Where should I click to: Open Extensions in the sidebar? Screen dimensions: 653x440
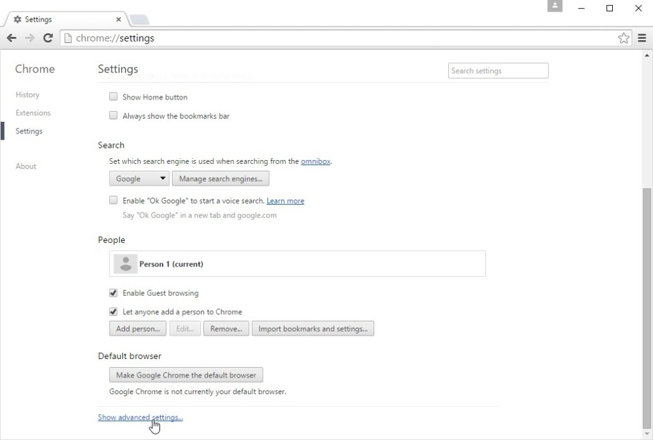click(33, 113)
